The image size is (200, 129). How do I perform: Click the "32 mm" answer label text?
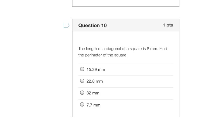pyautogui.click(x=93, y=93)
